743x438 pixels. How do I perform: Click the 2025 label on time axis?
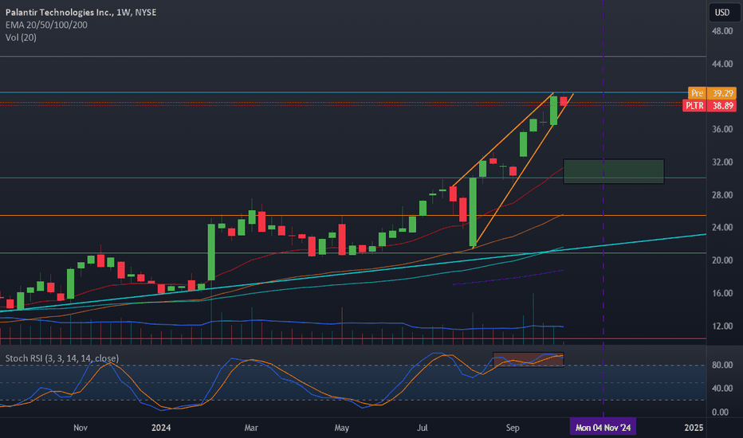tap(694, 428)
